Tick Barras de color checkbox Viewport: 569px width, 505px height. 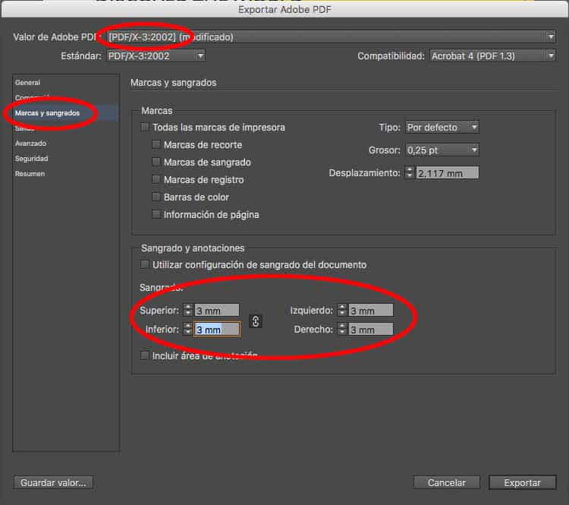click(x=156, y=197)
